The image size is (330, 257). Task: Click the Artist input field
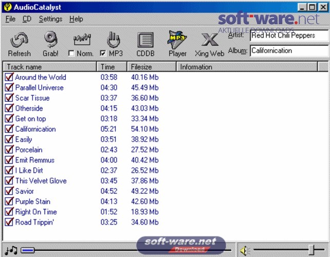point(289,35)
